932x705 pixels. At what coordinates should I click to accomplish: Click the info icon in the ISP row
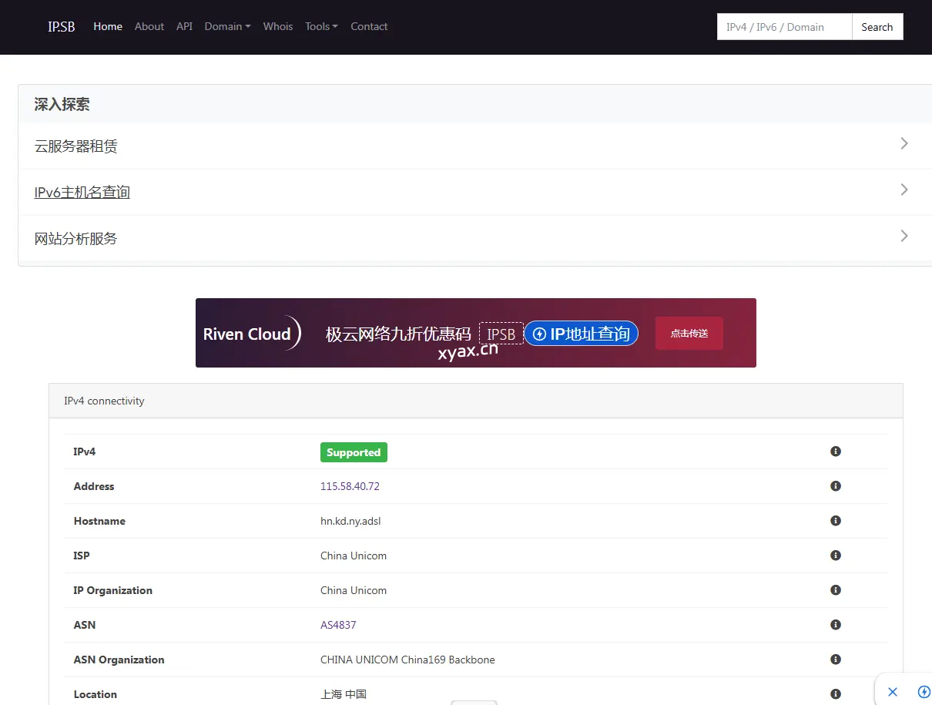836,556
